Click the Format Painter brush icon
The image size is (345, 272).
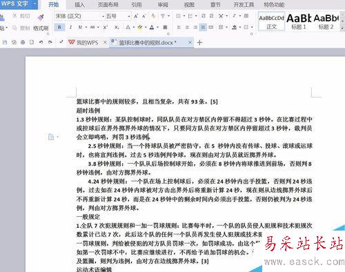pos(41,17)
